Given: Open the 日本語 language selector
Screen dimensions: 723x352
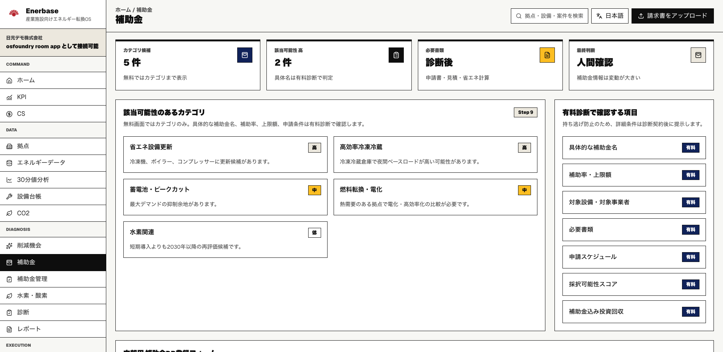Looking at the screenshot, I should pyautogui.click(x=610, y=16).
